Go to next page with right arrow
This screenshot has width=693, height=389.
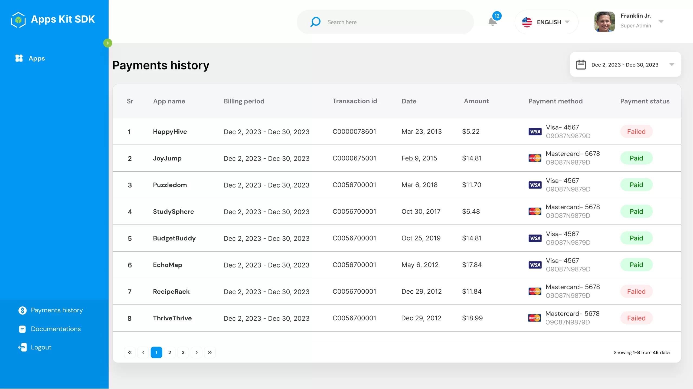(197, 352)
